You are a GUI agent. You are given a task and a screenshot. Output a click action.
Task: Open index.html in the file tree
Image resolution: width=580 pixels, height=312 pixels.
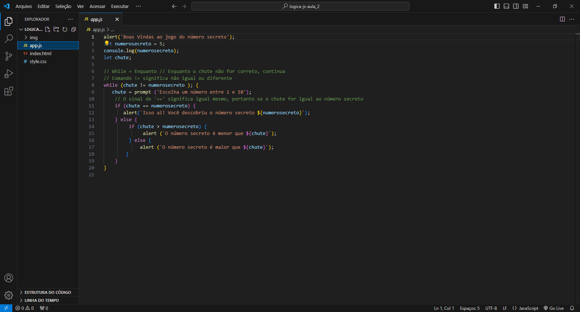pos(48,53)
